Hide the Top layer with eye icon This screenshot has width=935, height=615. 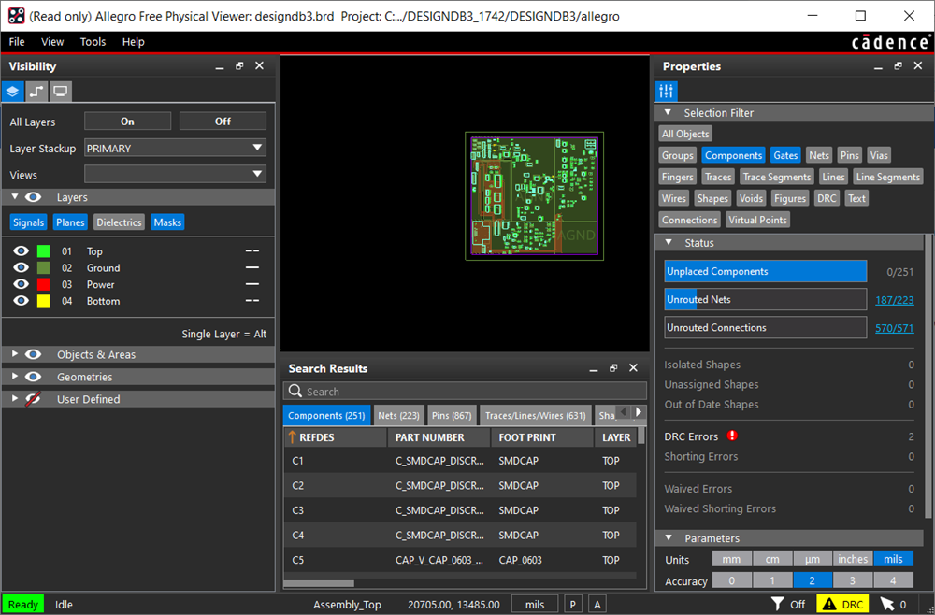point(21,251)
